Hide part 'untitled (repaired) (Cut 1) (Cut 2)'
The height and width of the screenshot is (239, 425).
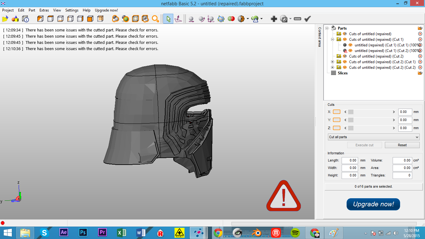point(350,51)
